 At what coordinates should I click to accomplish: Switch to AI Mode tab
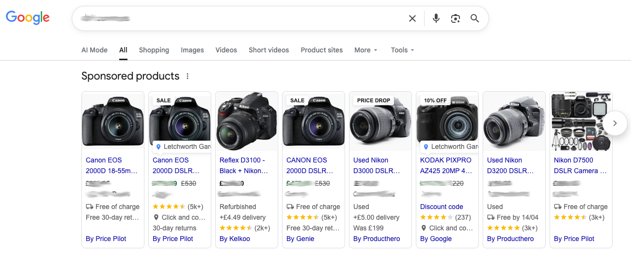pos(95,50)
